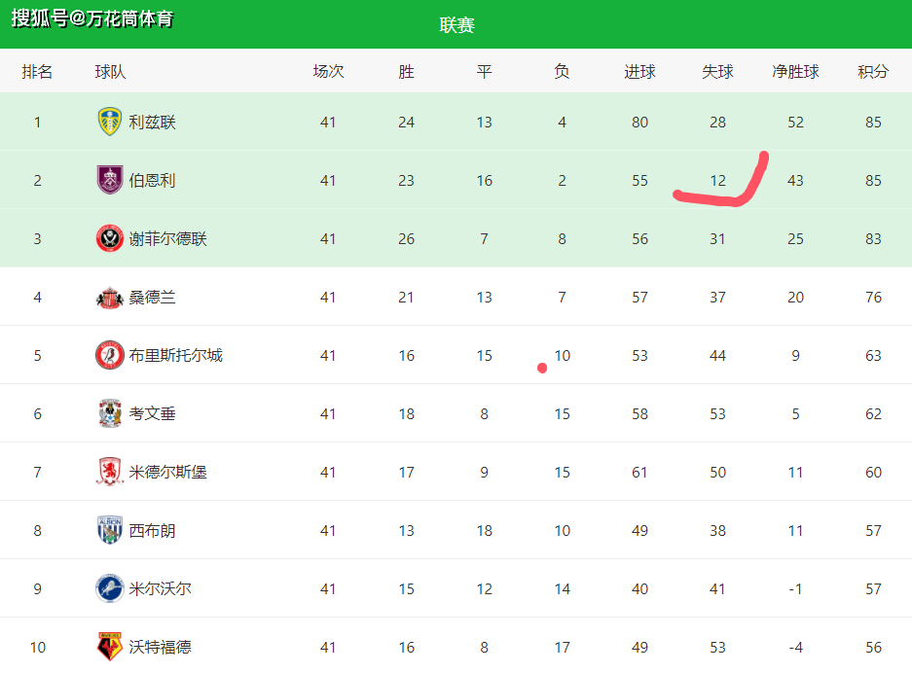The height and width of the screenshot is (673, 912).
Task: Click the 球队 column header
Action: 110,72
